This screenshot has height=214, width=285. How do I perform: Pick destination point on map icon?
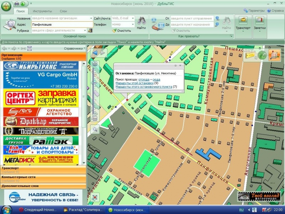click(x=217, y=25)
